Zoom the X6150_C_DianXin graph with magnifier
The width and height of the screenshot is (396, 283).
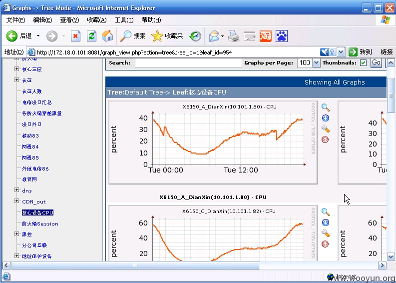point(325,212)
